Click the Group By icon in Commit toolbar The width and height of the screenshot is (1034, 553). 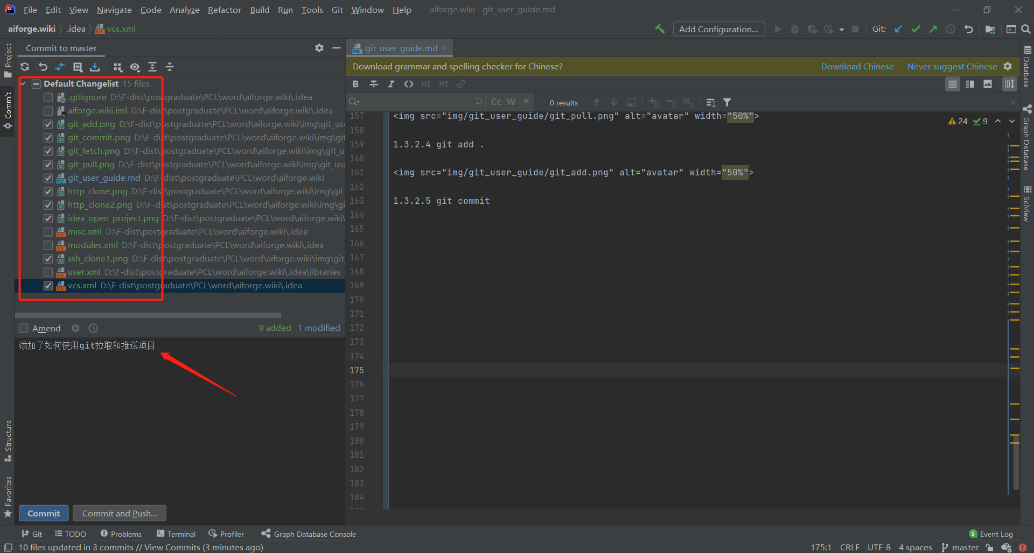tap(117, 67)
